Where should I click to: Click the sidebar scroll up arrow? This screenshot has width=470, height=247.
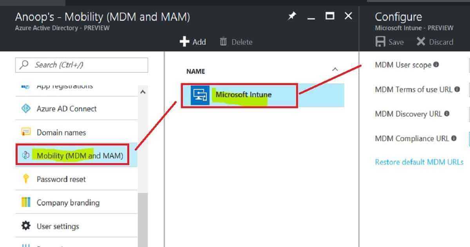143,92
